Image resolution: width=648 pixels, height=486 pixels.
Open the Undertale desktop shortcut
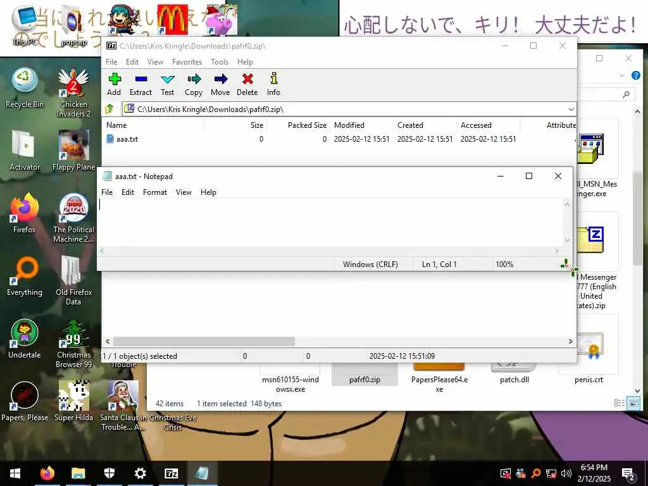pyautogui.click(x=25, y=339)
